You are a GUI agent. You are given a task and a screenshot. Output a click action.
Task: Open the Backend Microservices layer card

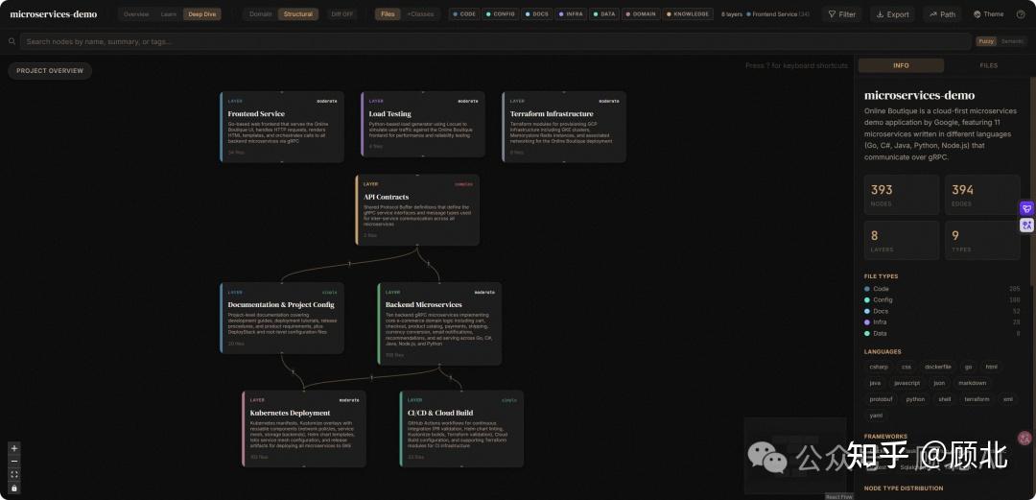click(439, 323)
